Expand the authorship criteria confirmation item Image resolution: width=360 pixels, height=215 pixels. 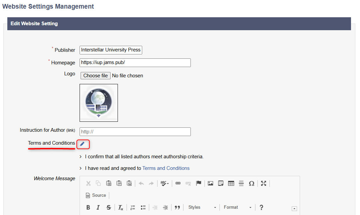pyautogui.click(x=81, y=157)
